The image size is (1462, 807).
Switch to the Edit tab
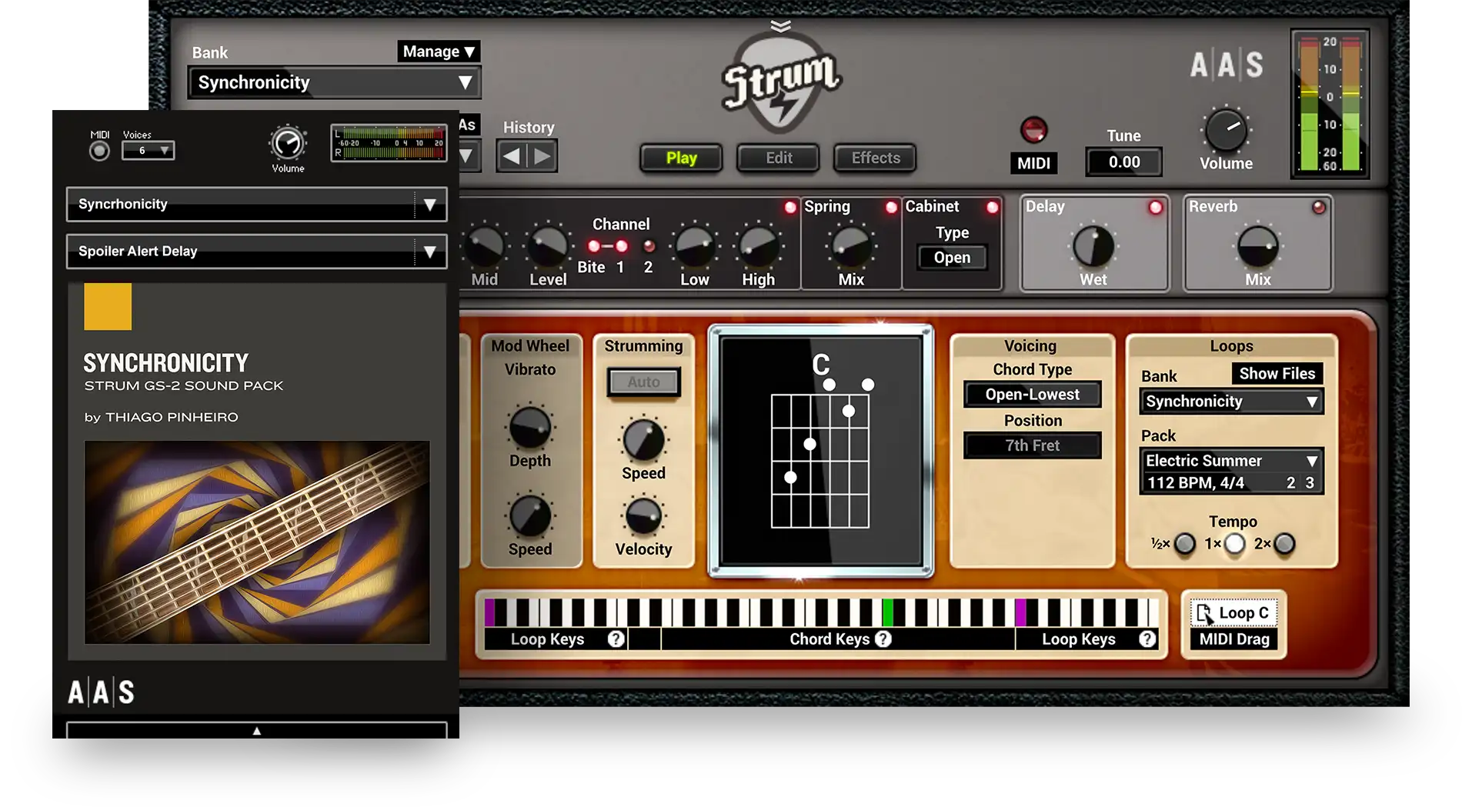778,158
